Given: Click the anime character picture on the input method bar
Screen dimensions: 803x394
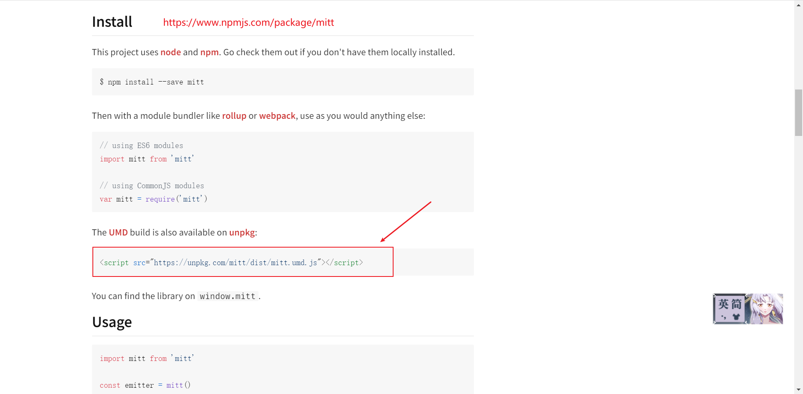Looking at the screenshot, I should (765, 309).
